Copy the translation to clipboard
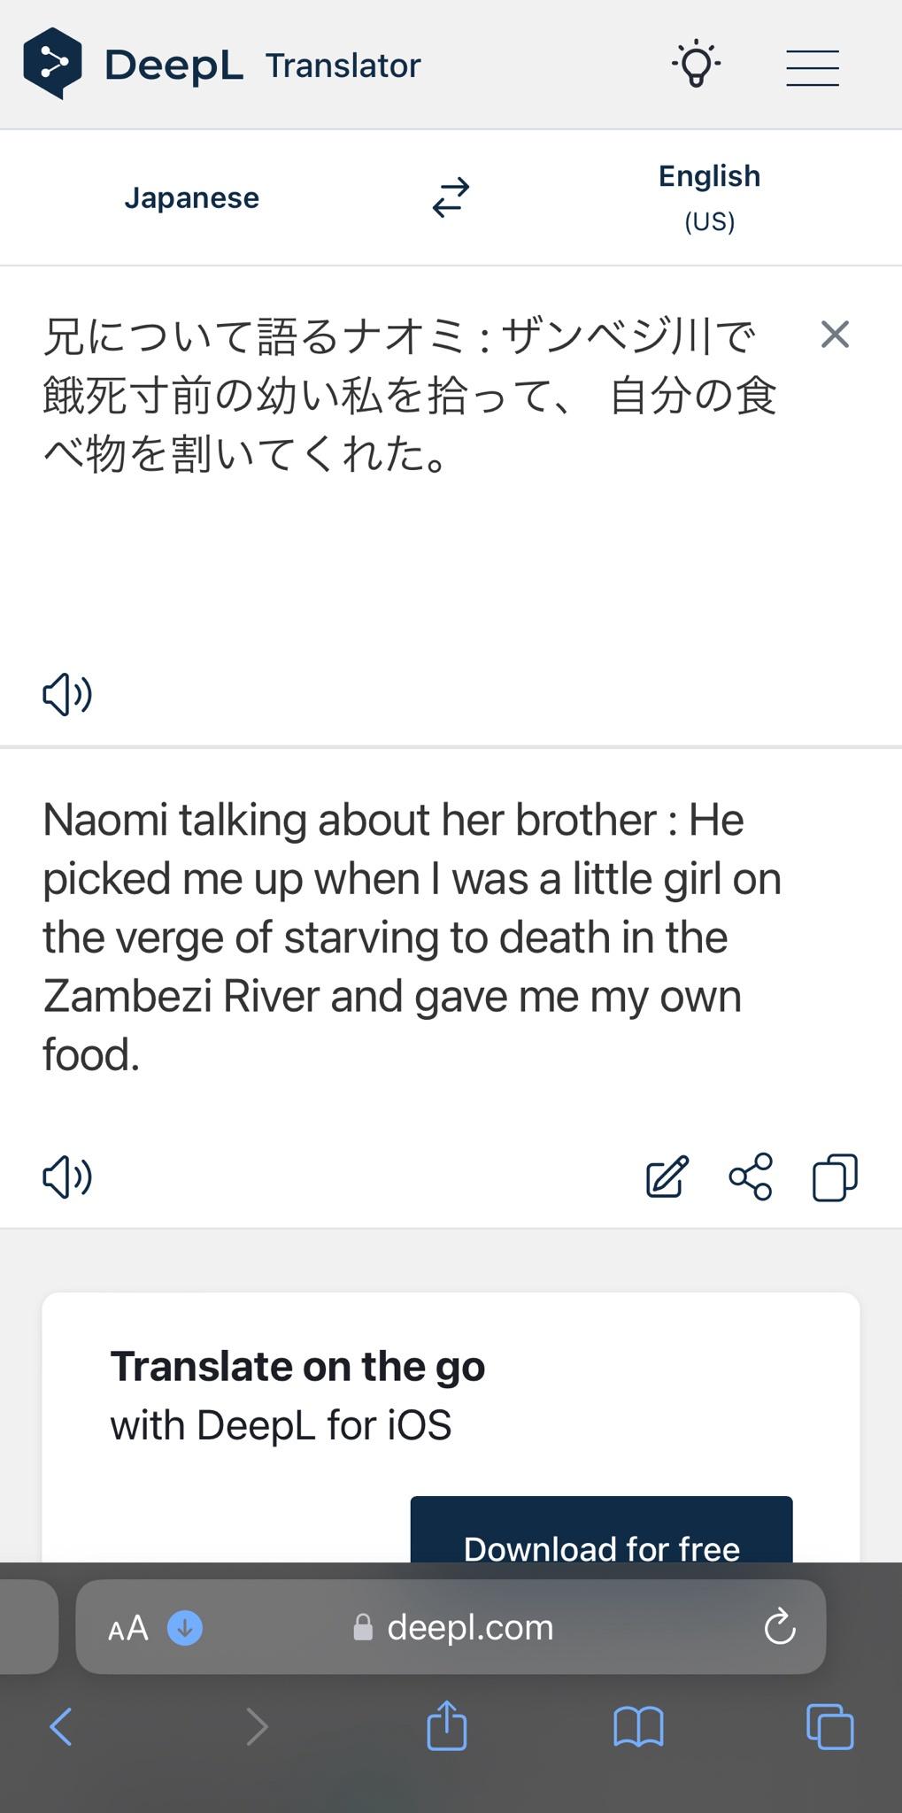Viewport: 902px width, 1813px height. point(835,1177)
